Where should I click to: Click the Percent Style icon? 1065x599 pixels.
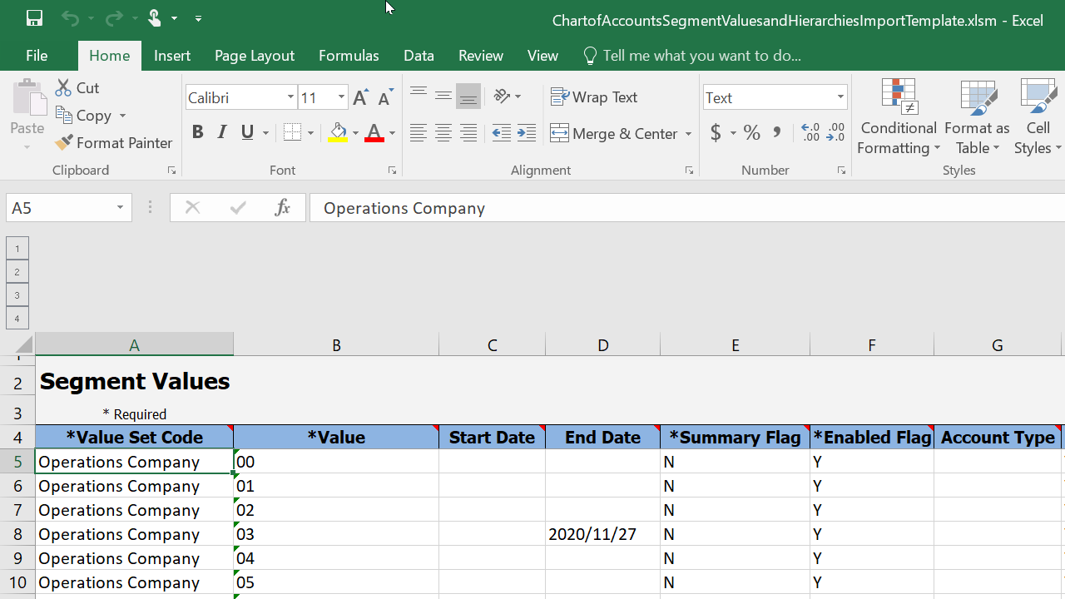752,133
